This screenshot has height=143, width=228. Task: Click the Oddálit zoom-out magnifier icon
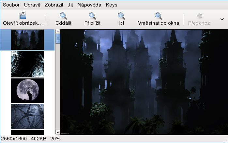click(63, 16)
